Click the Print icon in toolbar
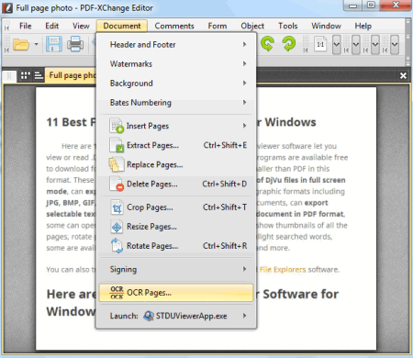This screenshot has width=413, height=358. click(x=75, y=44)
